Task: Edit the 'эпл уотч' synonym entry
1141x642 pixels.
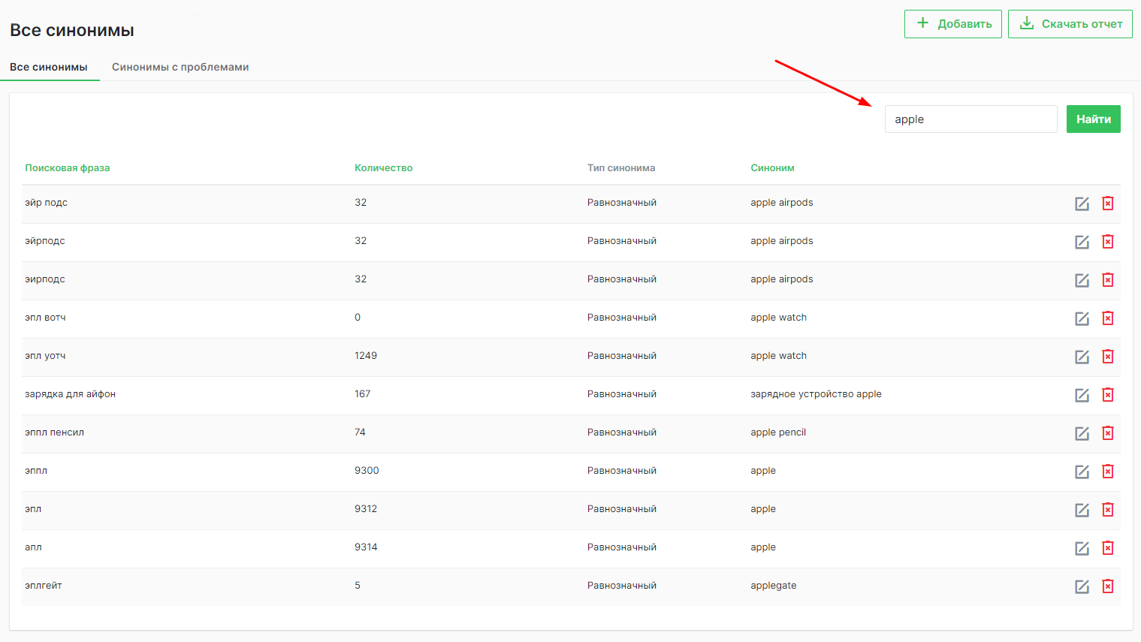Action: click(x=1082, y=357)
